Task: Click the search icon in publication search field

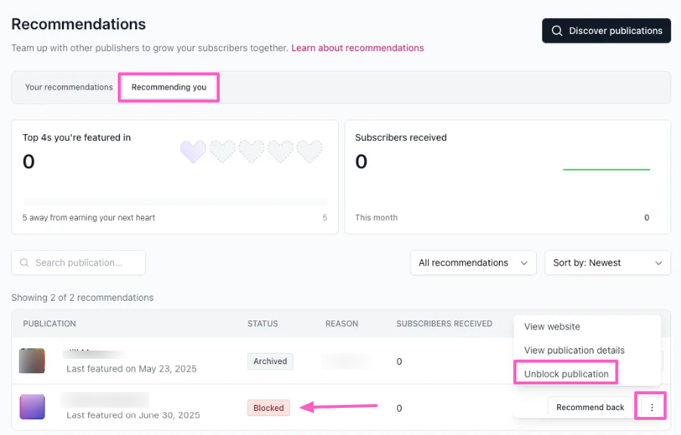Action: [25, 263]
